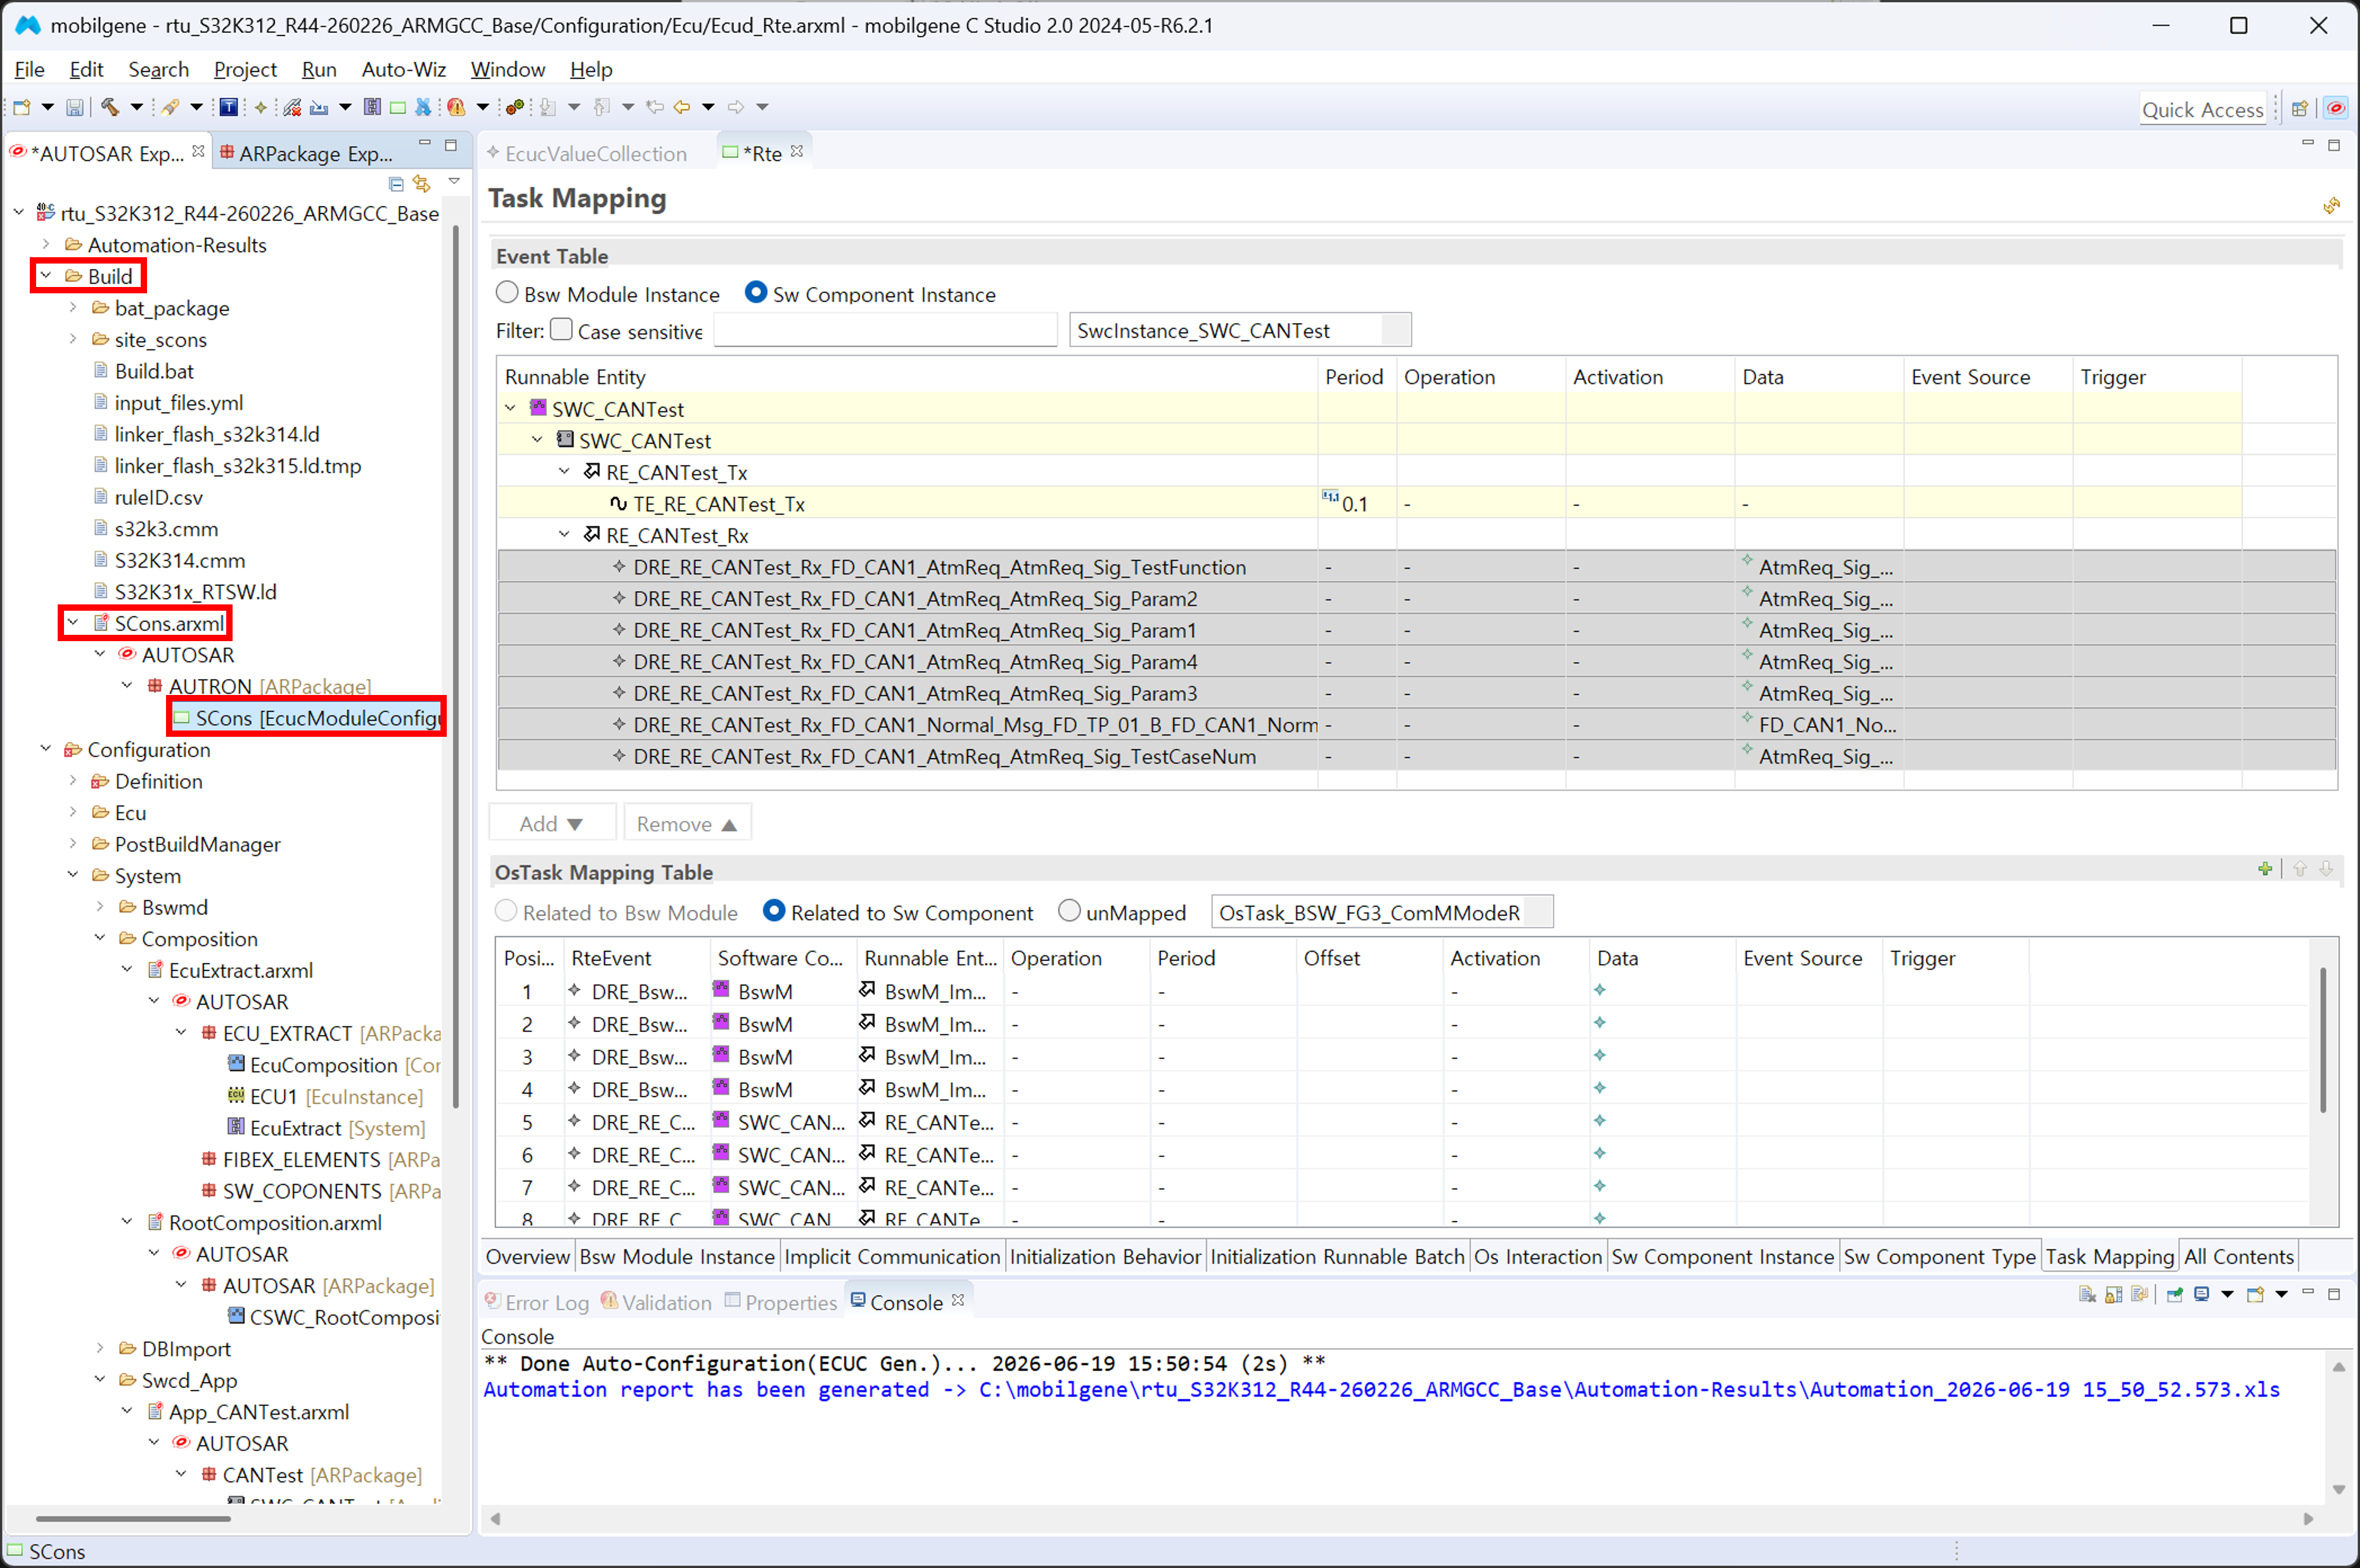Open perspective icon beside Quick Access
Viewport: 2360px width, 1568px height.
[2300, 109]
